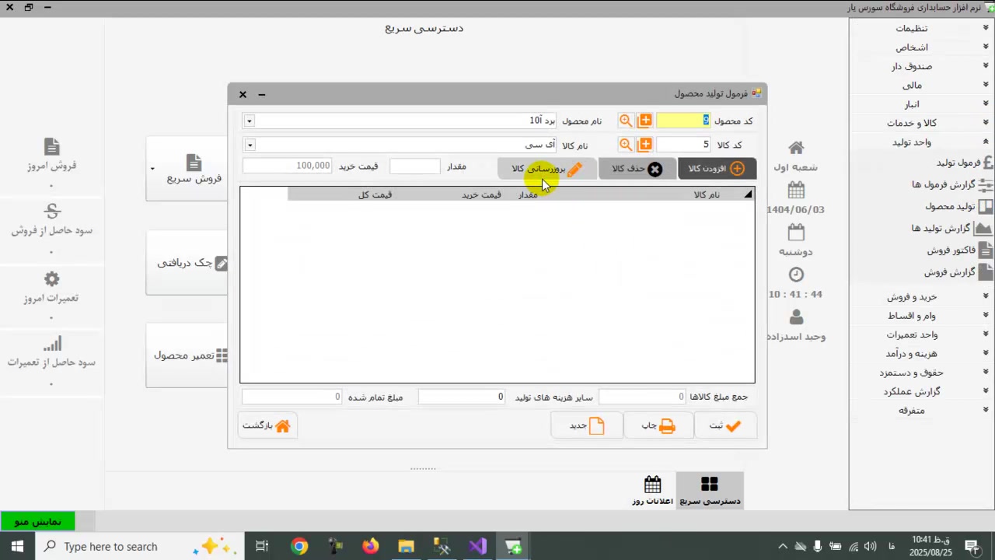Click the grid corner select-all triangle
This screenshot has width=995, height=560.
coord(748,194)
